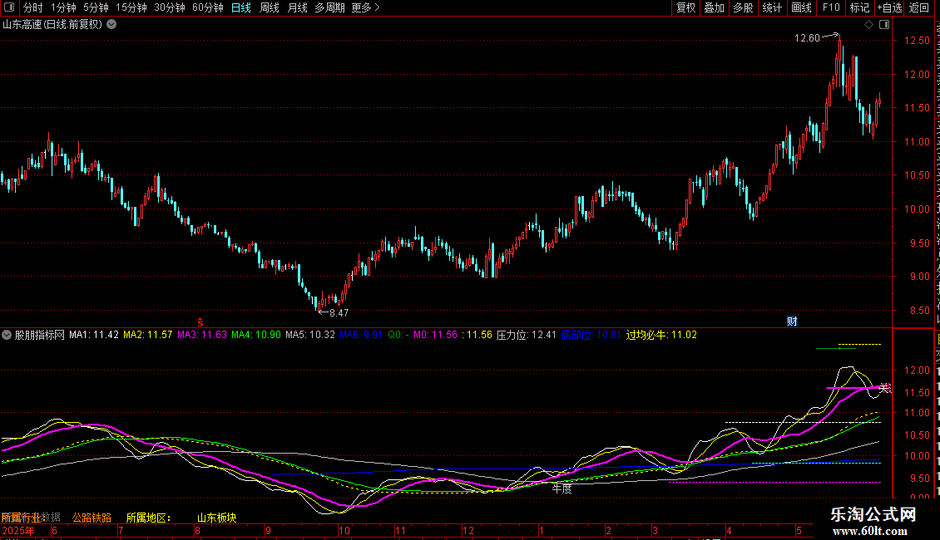Click the 2025年 label on time axis

18,531
